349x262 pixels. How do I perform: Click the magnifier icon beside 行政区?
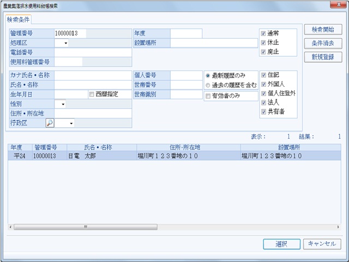pos(50,123)
